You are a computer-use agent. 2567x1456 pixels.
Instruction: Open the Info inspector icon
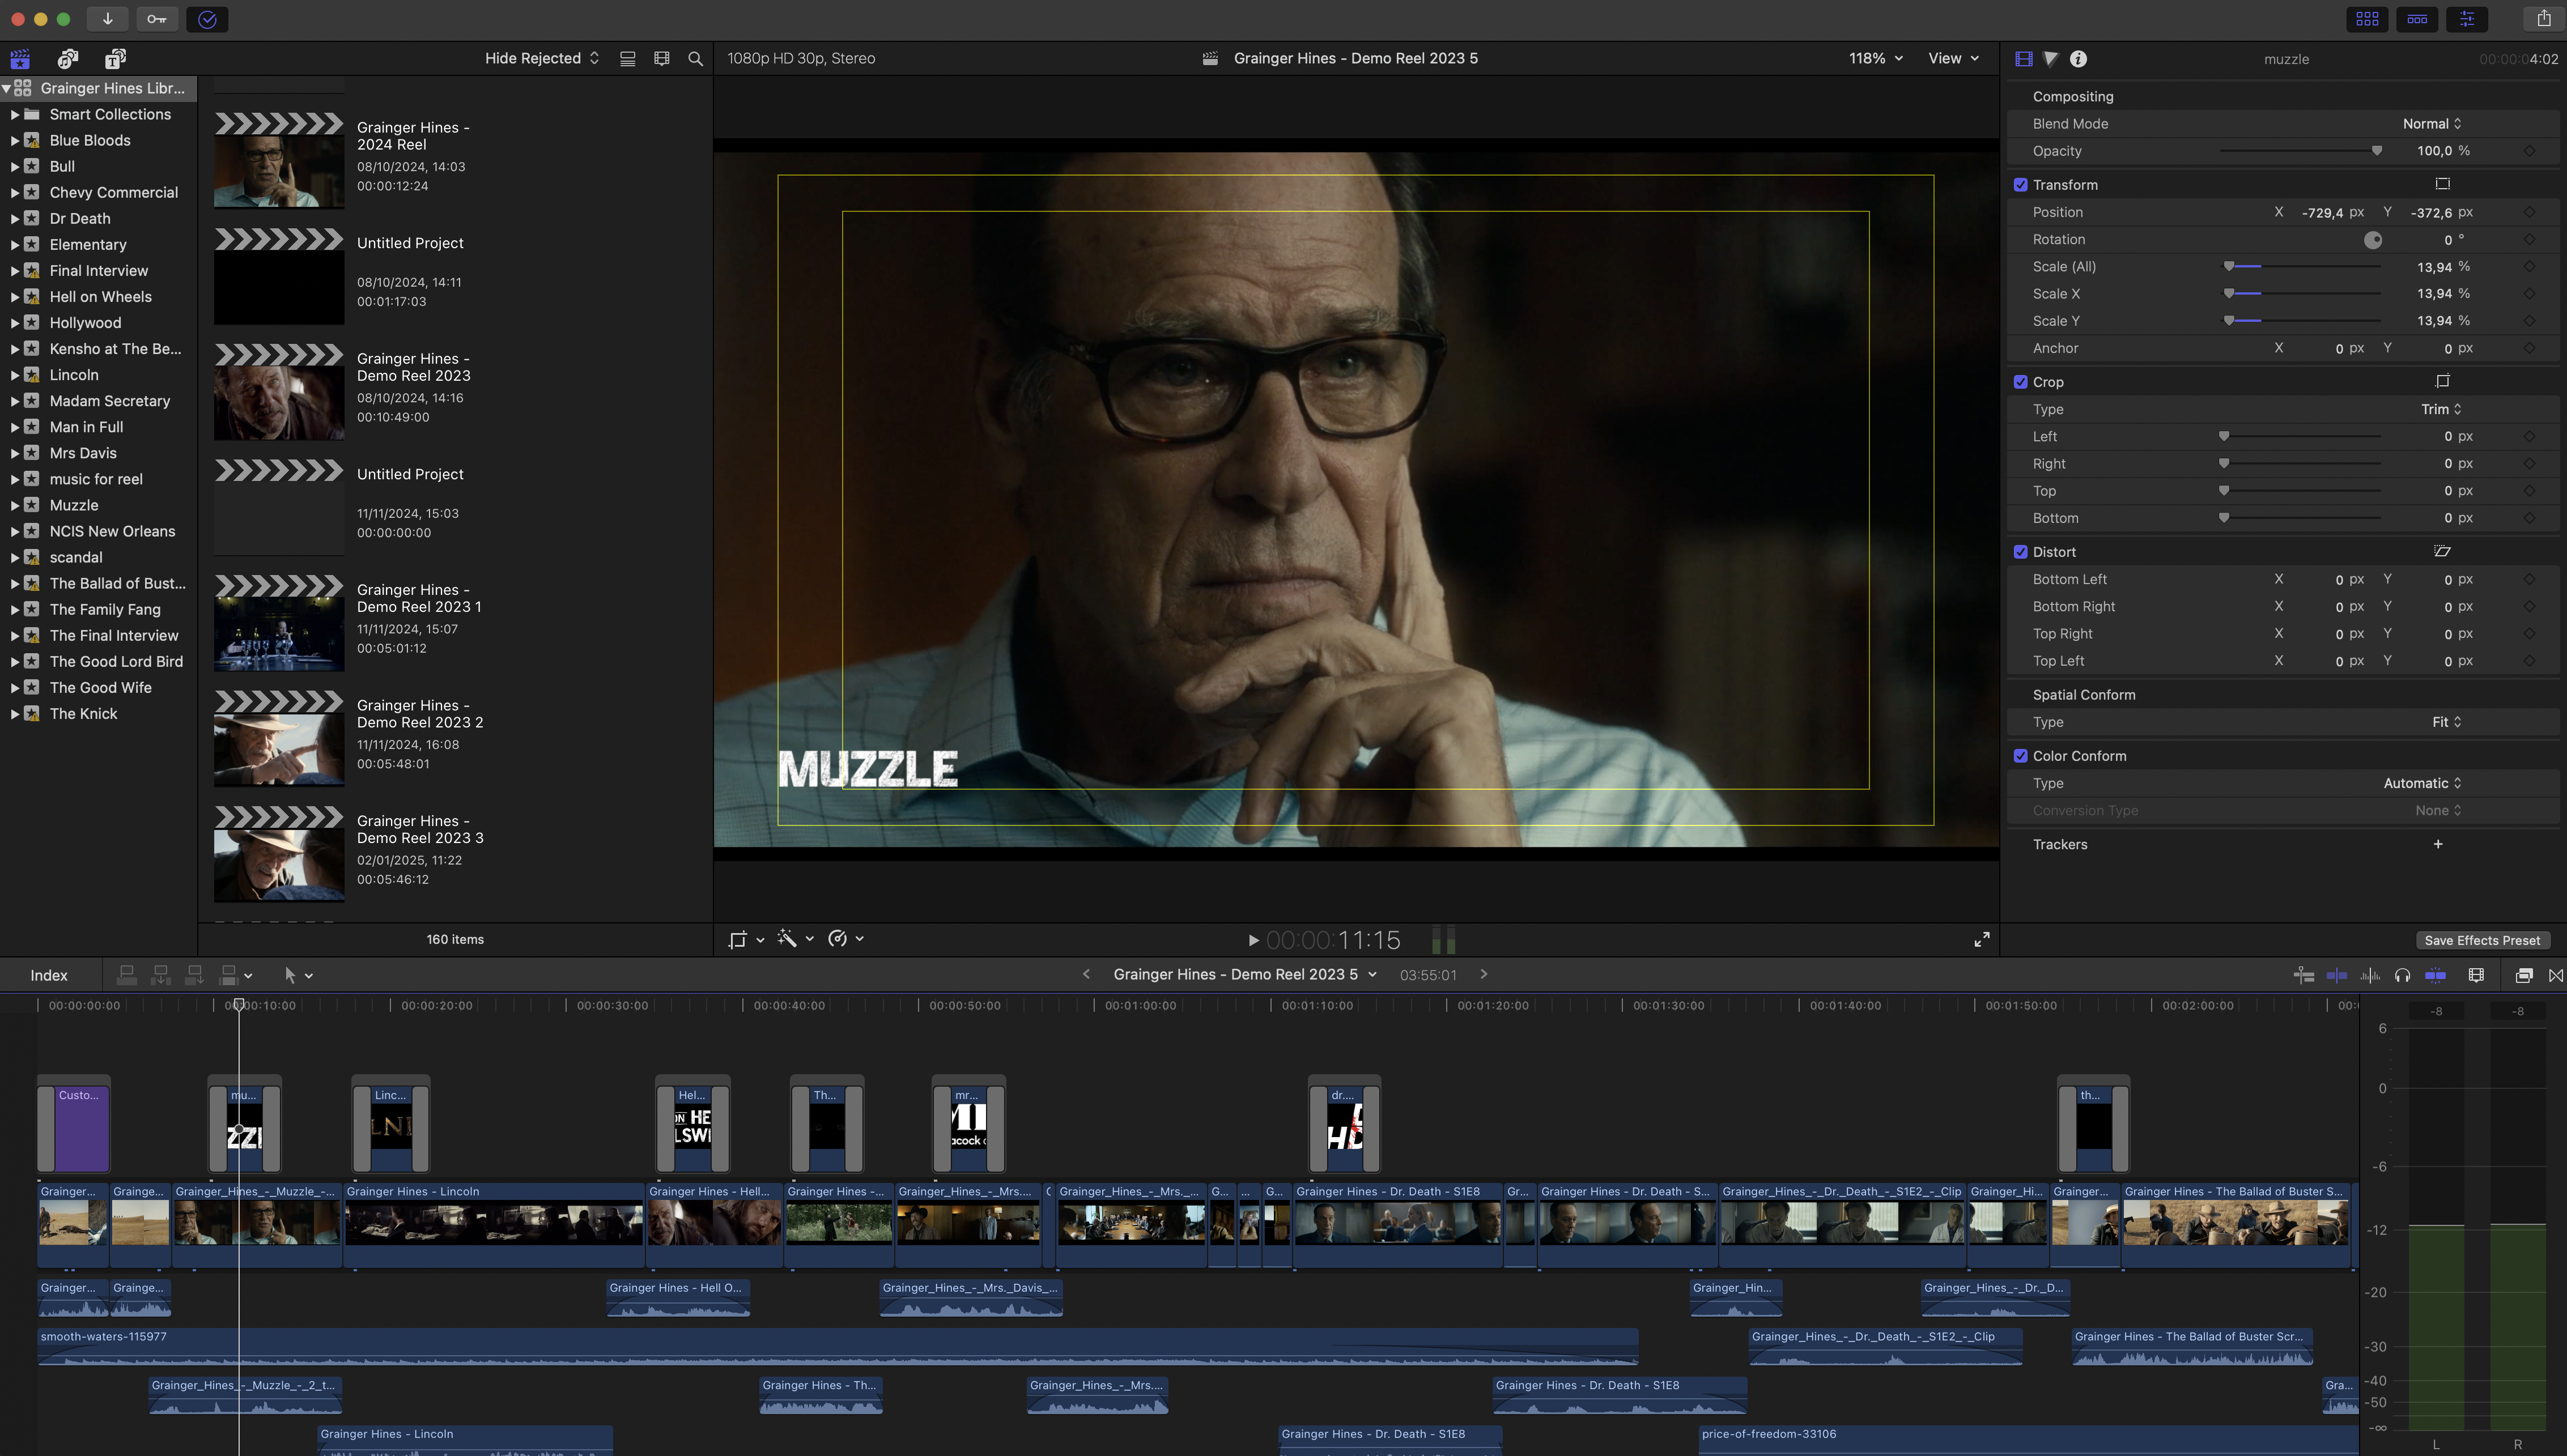coord(2078,59)
